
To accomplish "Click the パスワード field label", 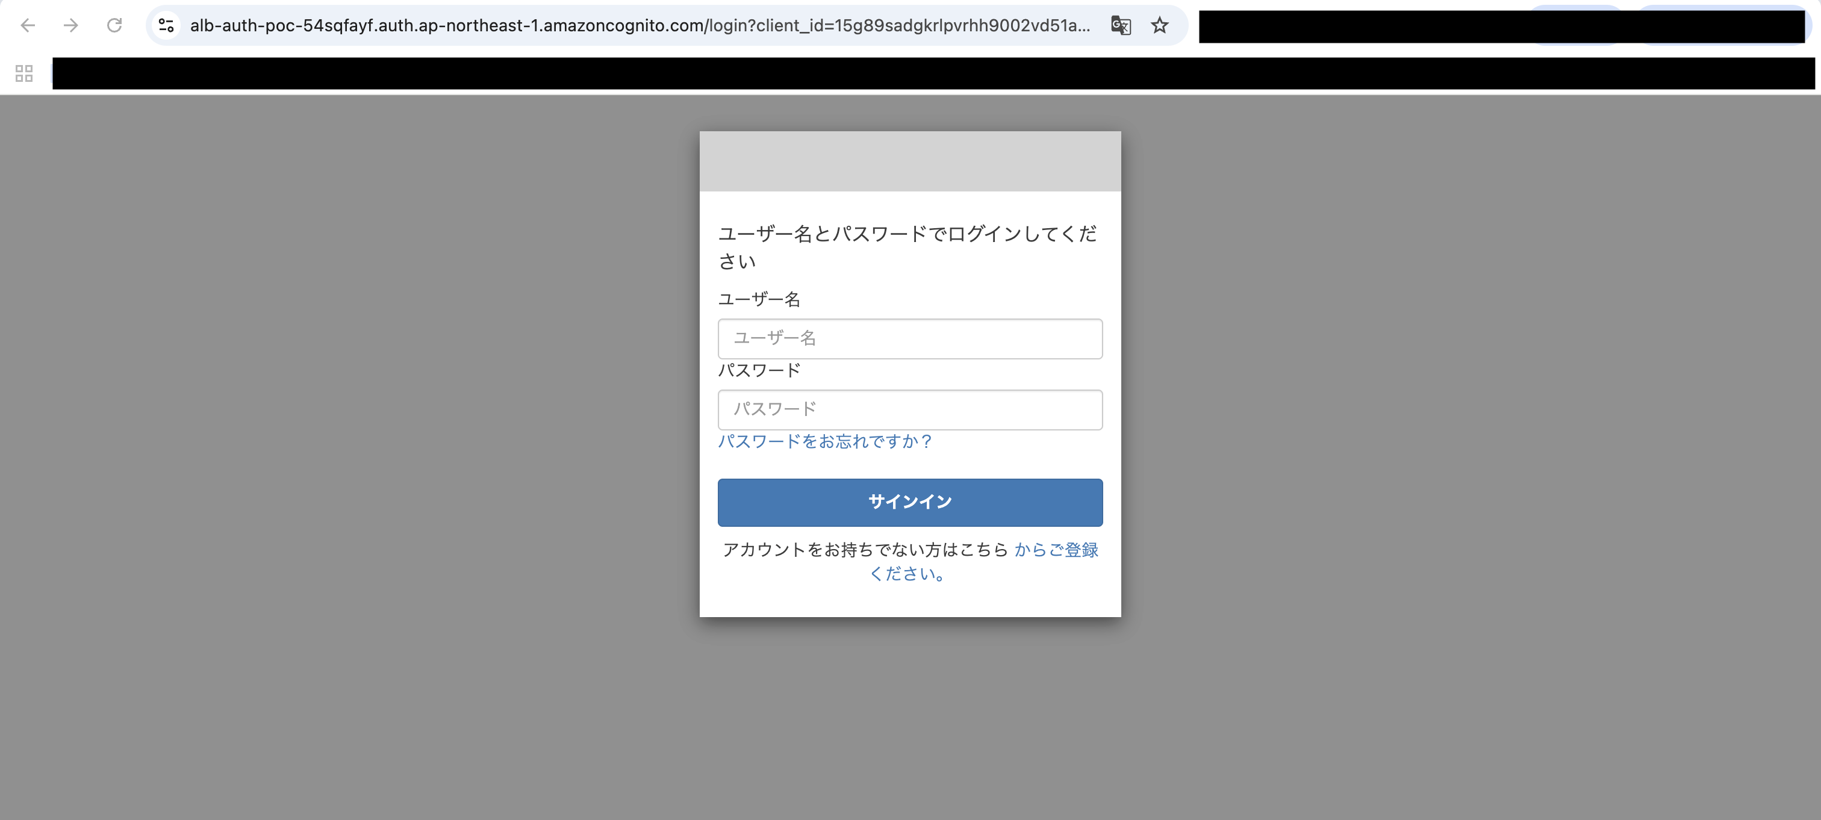I will click(x=759, y=370).
